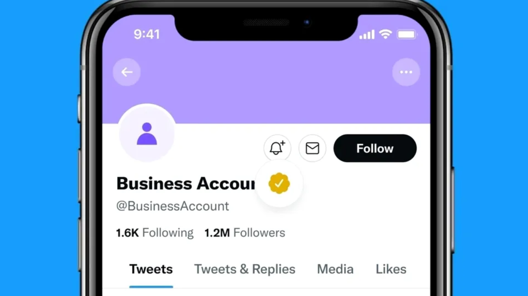Go to the Likes tab
Viewport: 528px width, 296px height.
(391, 269)
